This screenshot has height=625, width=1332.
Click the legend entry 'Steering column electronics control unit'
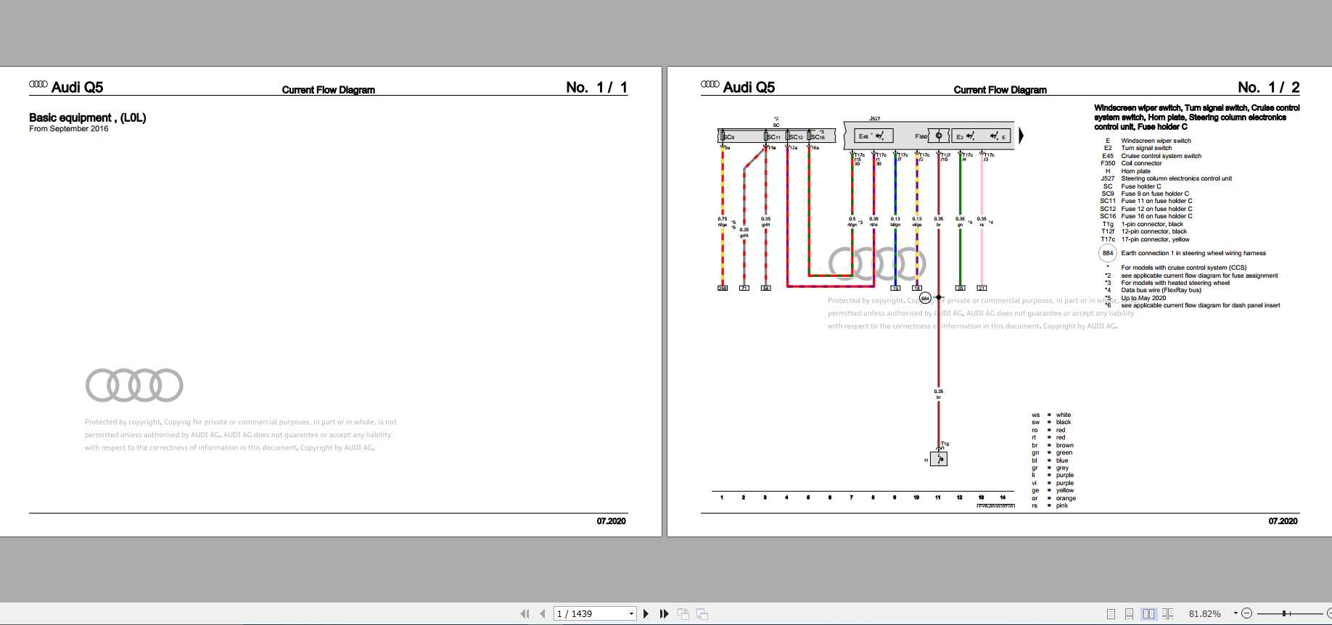[x=1176, y=178]
